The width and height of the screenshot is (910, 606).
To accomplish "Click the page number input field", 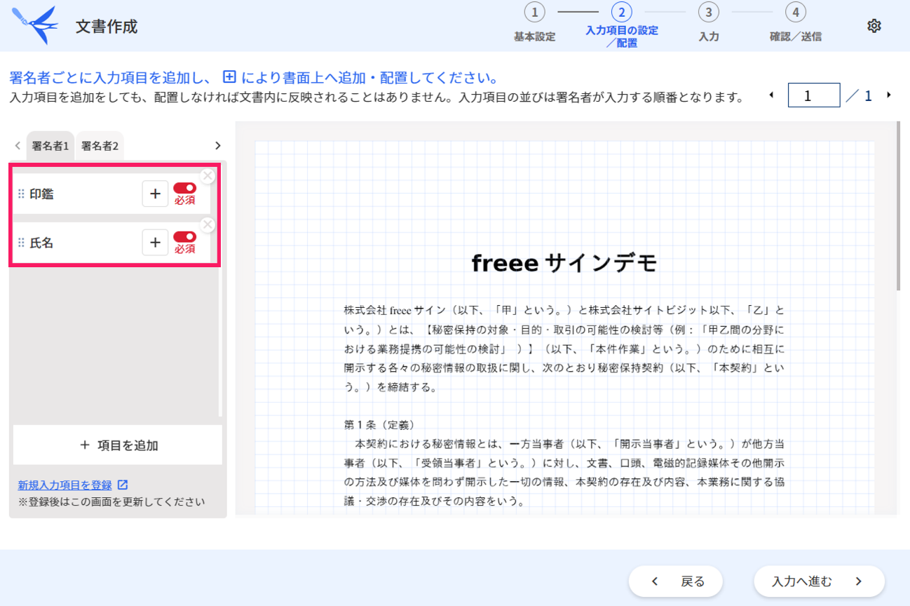I will 814,95.
